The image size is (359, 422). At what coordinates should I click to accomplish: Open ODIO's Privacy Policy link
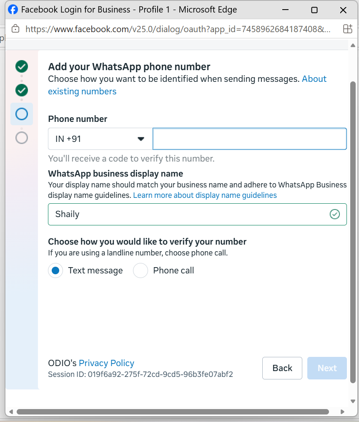click(106, 363)
